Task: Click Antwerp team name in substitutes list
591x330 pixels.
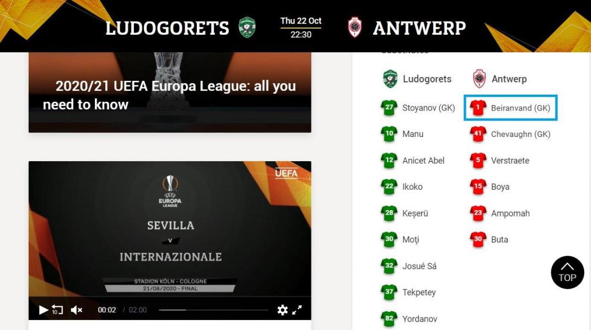Action: [509, 79]
